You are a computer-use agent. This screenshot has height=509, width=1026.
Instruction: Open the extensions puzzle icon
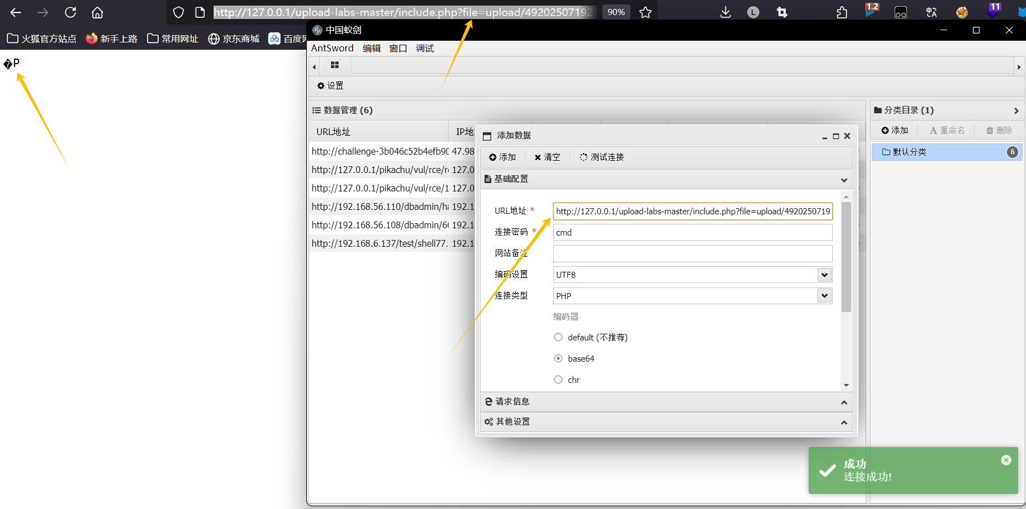[842, 12]
